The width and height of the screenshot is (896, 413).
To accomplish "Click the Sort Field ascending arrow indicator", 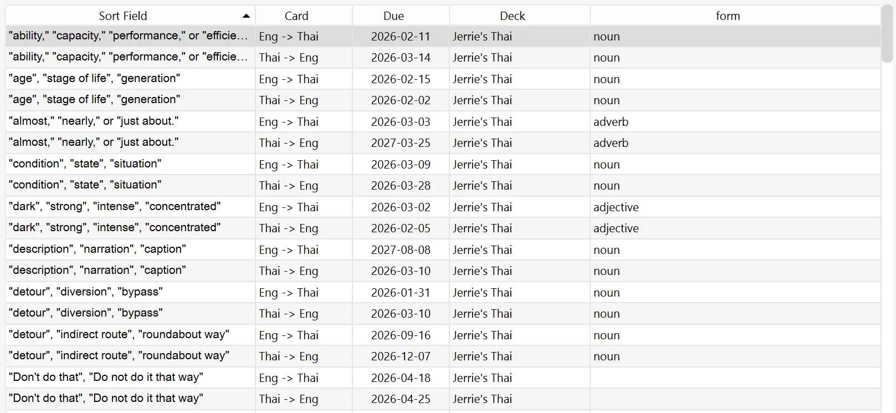I will point(246,16).
